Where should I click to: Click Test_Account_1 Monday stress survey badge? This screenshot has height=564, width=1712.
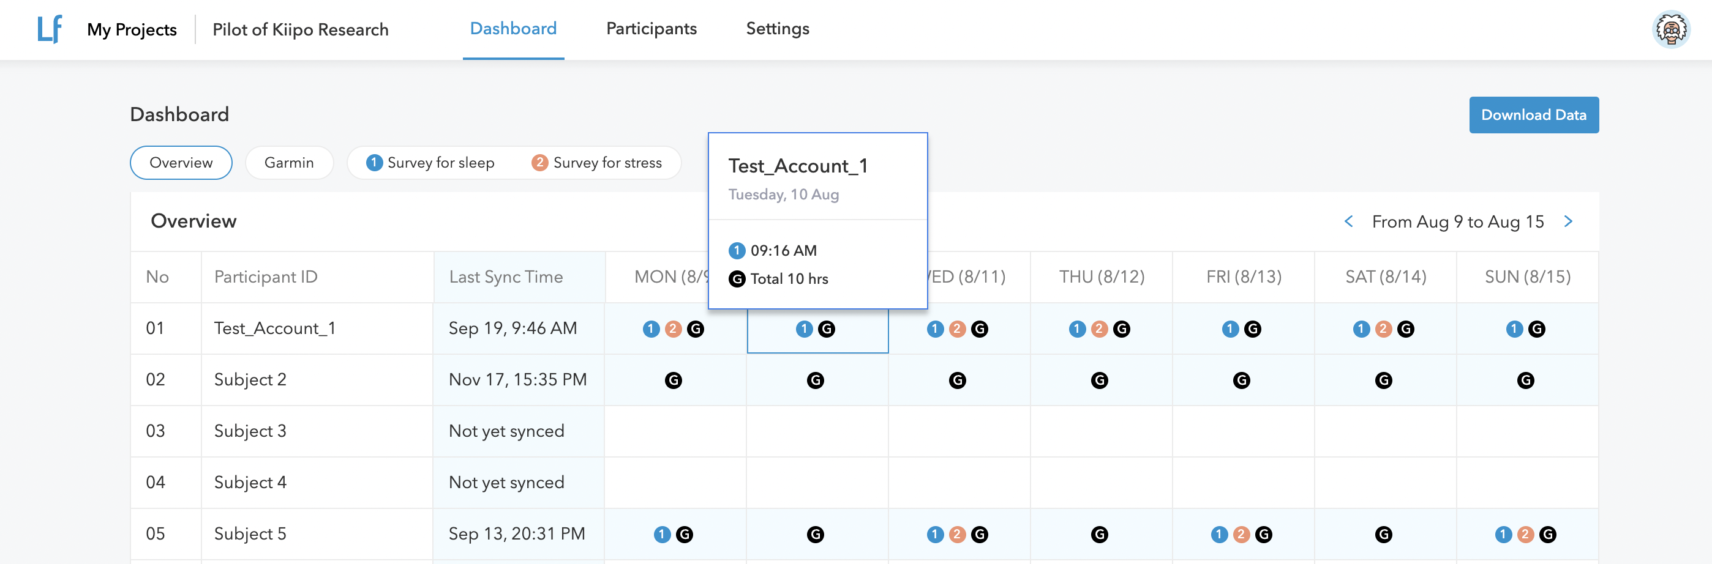pos(674,329)
